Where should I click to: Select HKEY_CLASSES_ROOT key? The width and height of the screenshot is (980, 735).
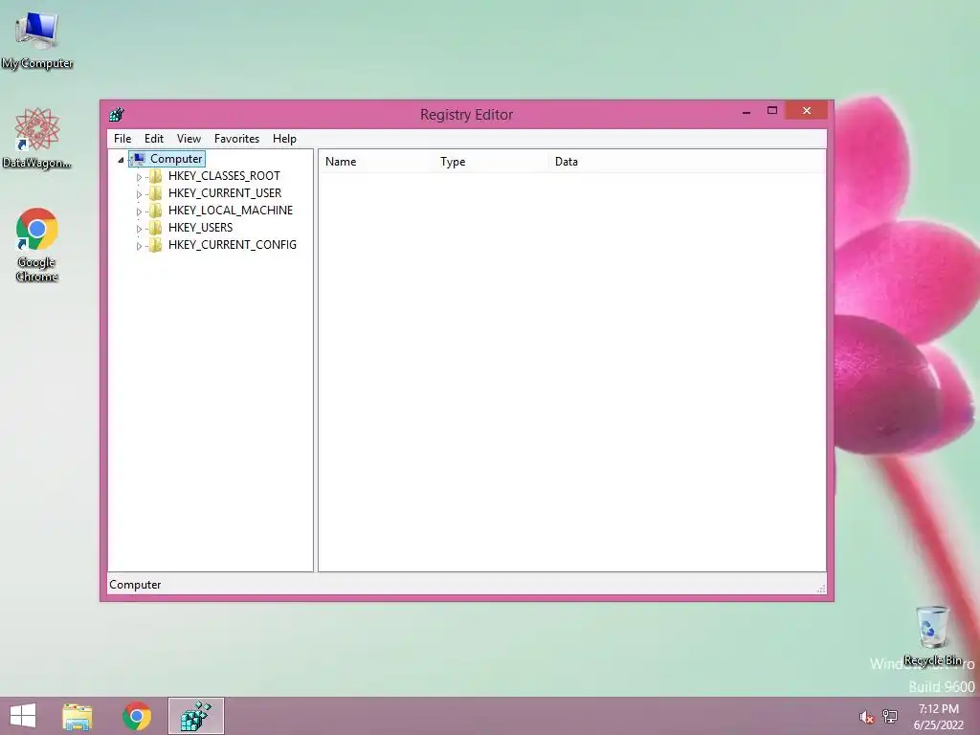tap(224, 176)
